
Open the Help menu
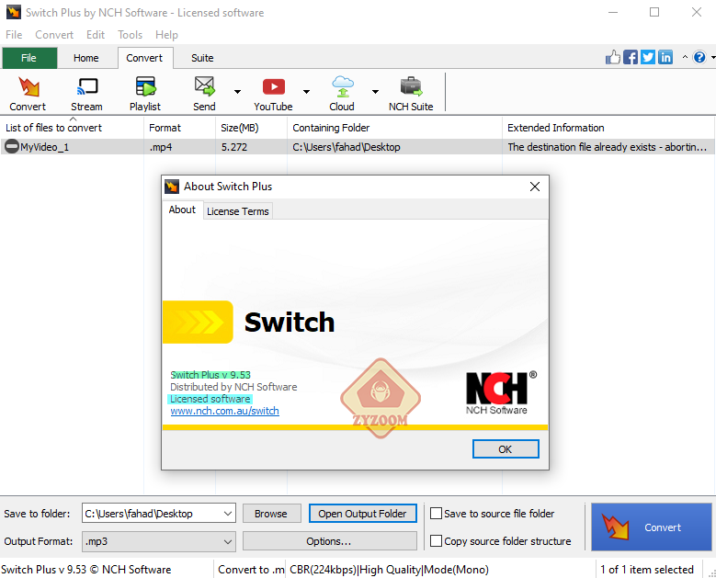pos(166,35)
